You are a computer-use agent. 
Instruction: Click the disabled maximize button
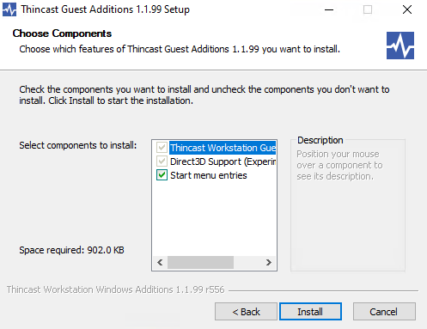coord(368,9)
